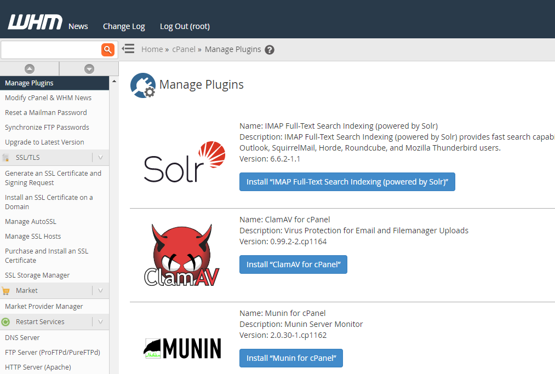555x374 pixels.
Task: Collapse the Restart Services section chevron
Action: tap(100, 321)
